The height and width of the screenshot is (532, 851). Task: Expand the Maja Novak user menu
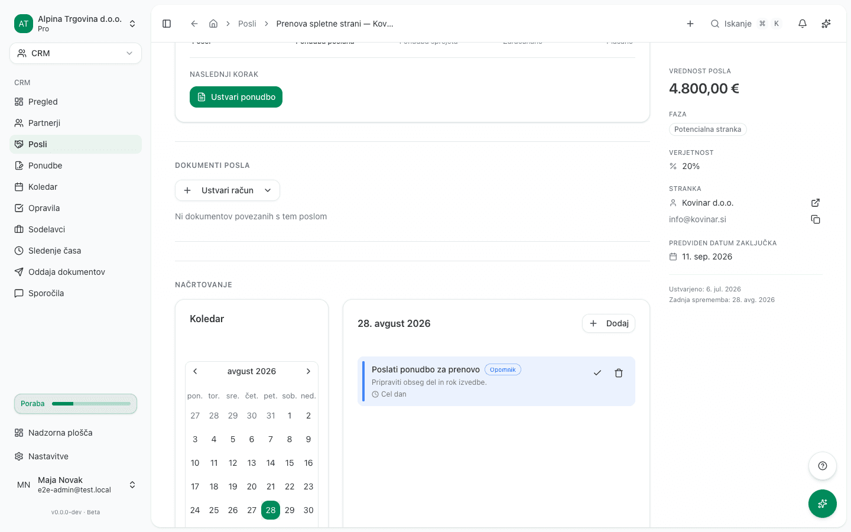(76, 485)
